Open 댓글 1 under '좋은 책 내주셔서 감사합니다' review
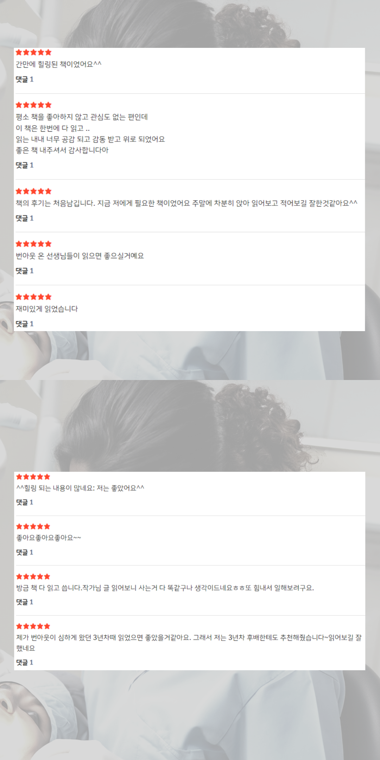The height and width of the screenshot is (760, 380). pyautogui.click(x=25, y=165)
